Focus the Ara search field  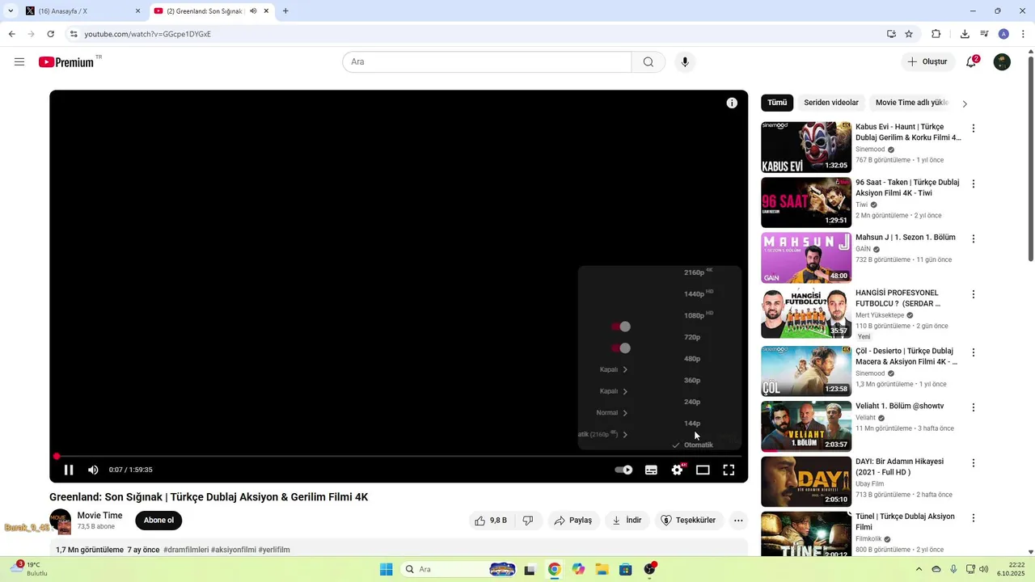click(x=488, y=62)
